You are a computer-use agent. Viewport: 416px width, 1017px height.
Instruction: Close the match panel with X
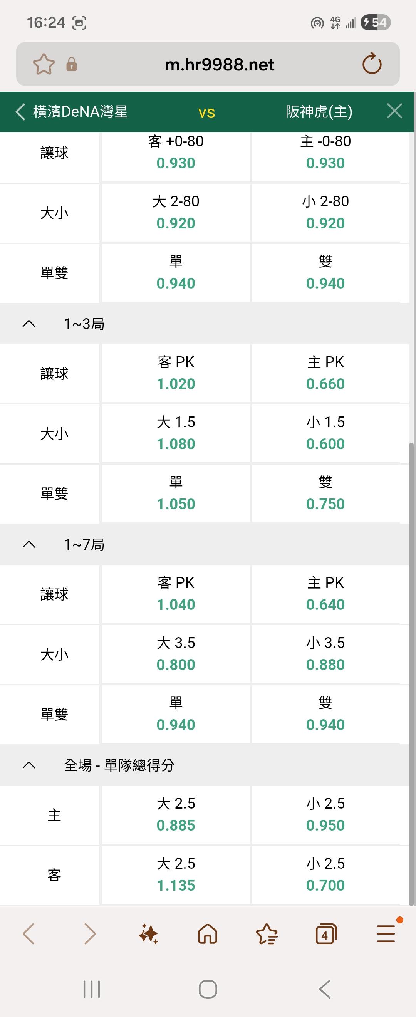pyautogui.click(x=394, y=111)
